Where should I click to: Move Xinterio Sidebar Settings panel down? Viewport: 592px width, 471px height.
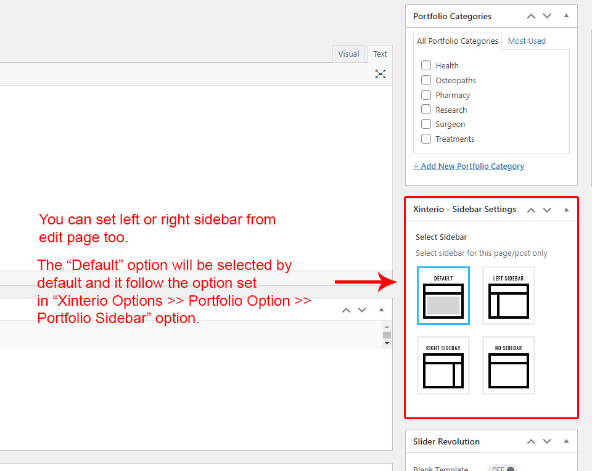click(x=547, y=210)
